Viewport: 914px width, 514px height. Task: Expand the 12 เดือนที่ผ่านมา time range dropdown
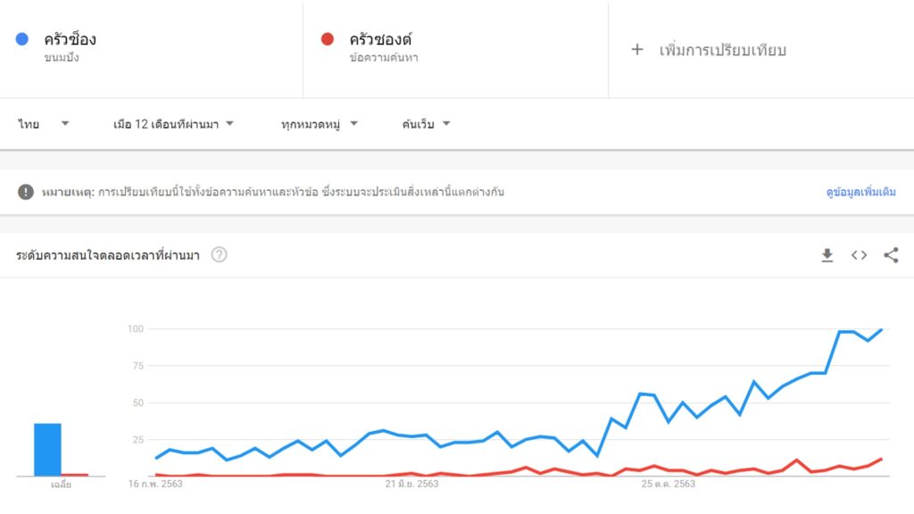173,123
